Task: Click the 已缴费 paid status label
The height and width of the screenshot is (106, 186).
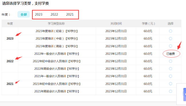Action: 171,54
